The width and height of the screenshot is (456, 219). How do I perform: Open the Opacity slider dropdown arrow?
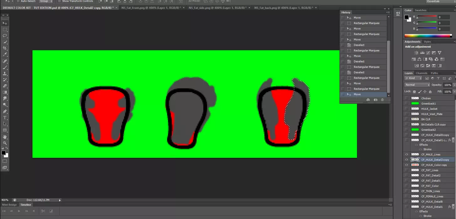coord(454,85)
